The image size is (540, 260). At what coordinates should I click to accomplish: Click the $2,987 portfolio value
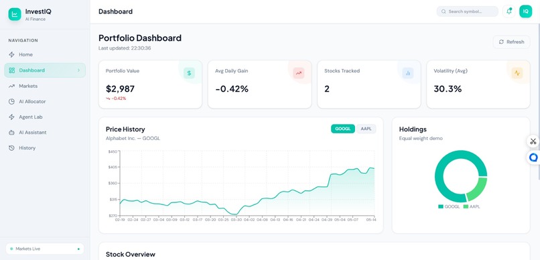(120, 89)
